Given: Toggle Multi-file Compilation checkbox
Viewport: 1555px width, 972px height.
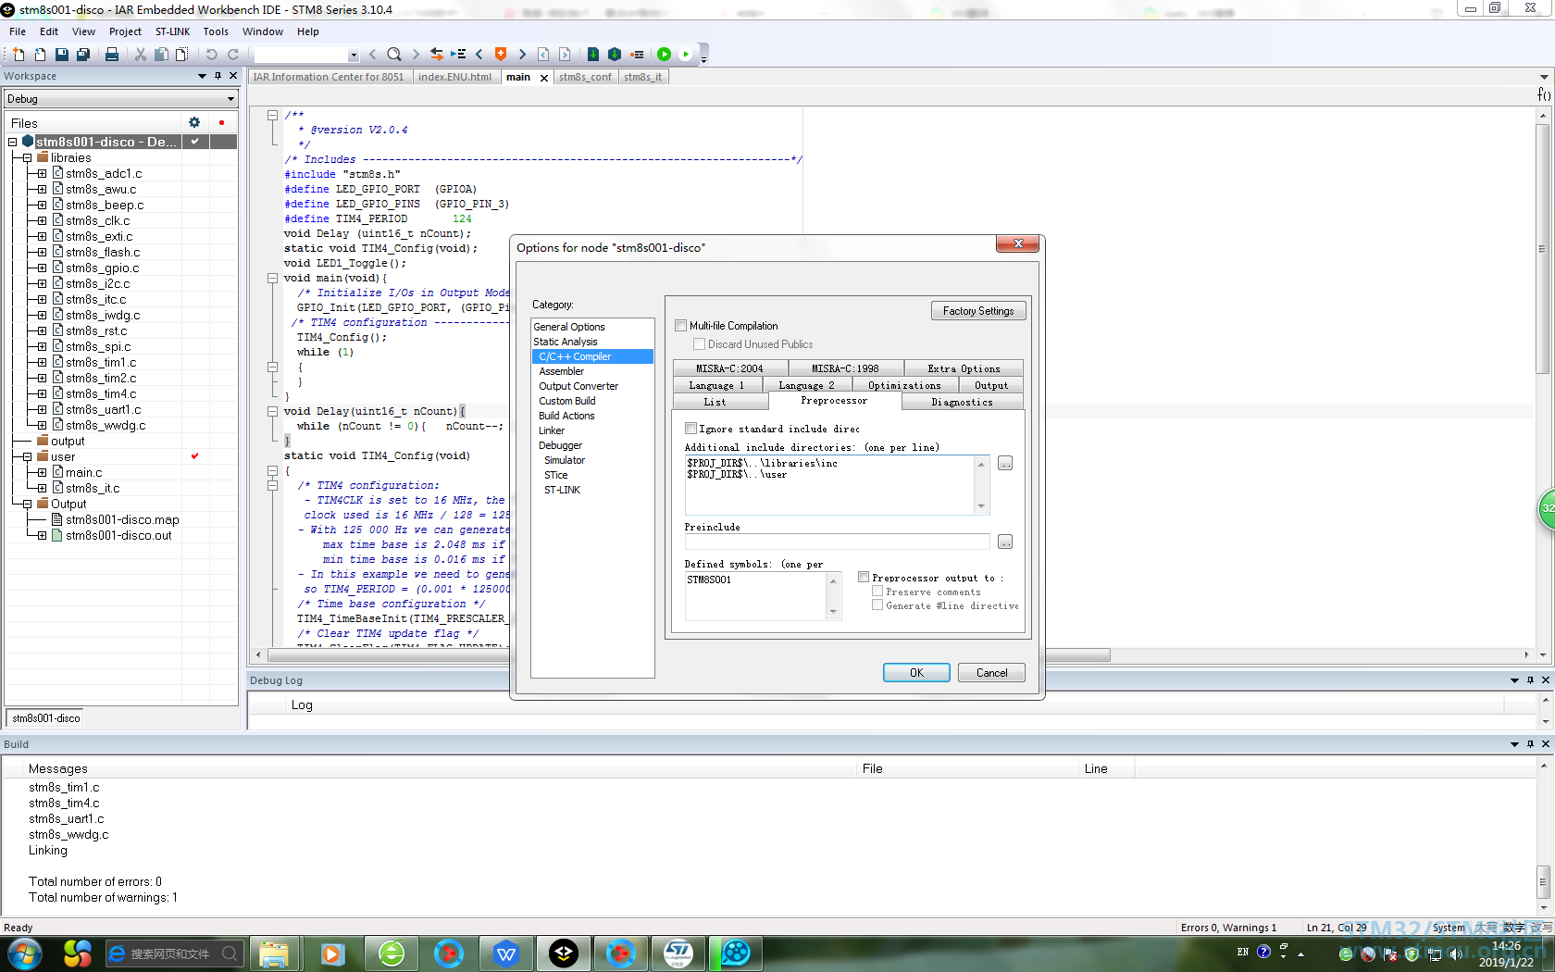Looking at the screenshot, I should click(x=681, y=326).
